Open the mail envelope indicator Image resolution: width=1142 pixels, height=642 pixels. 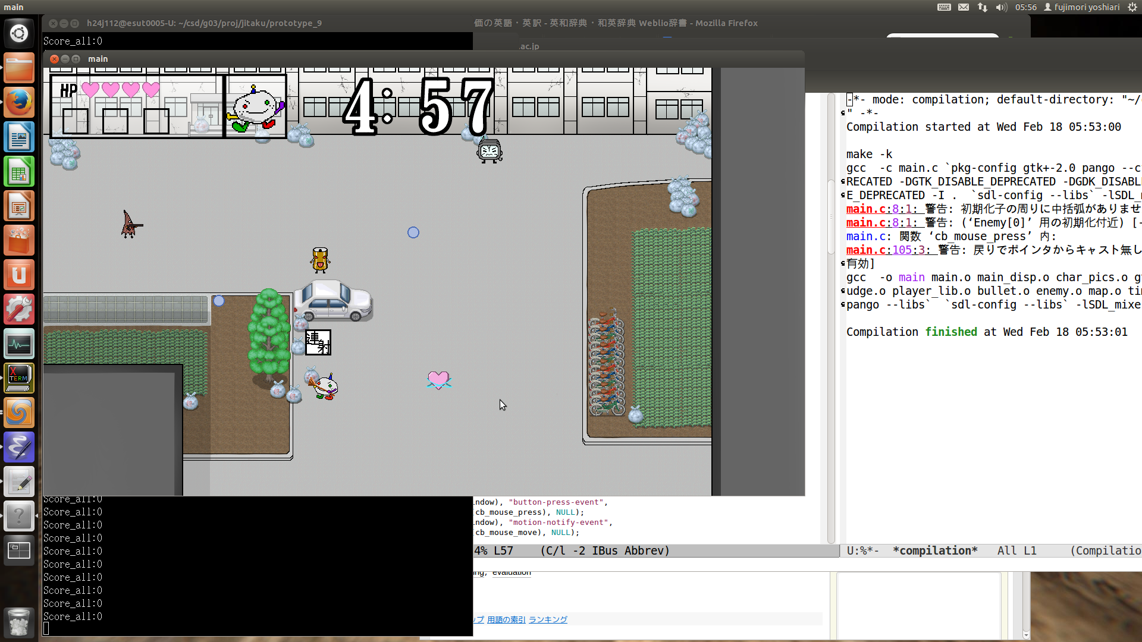pyautogui.click(x=964, y=7)
